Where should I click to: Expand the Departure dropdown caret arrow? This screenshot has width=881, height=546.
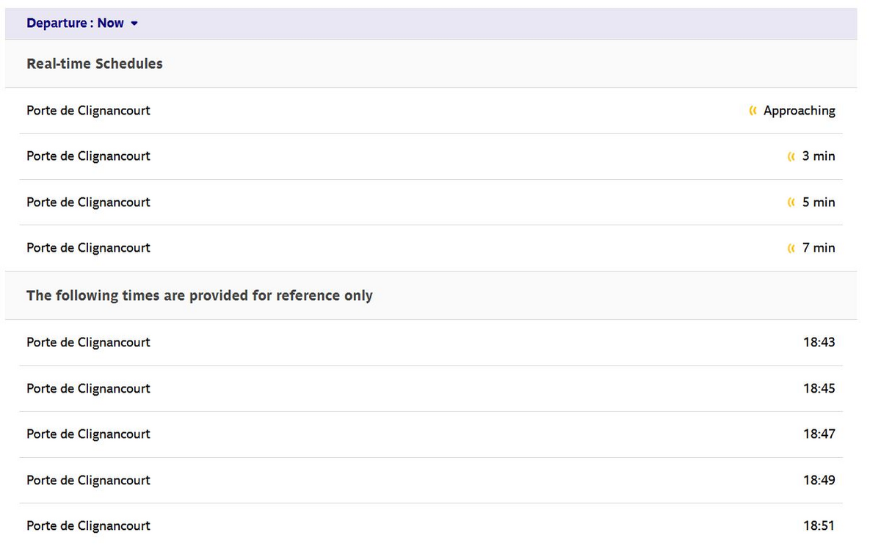click(134, 23)
